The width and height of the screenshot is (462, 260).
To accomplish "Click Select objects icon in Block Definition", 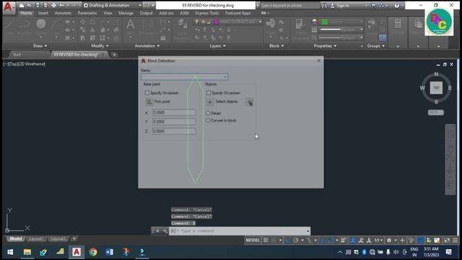I will (x=210, y=102).
